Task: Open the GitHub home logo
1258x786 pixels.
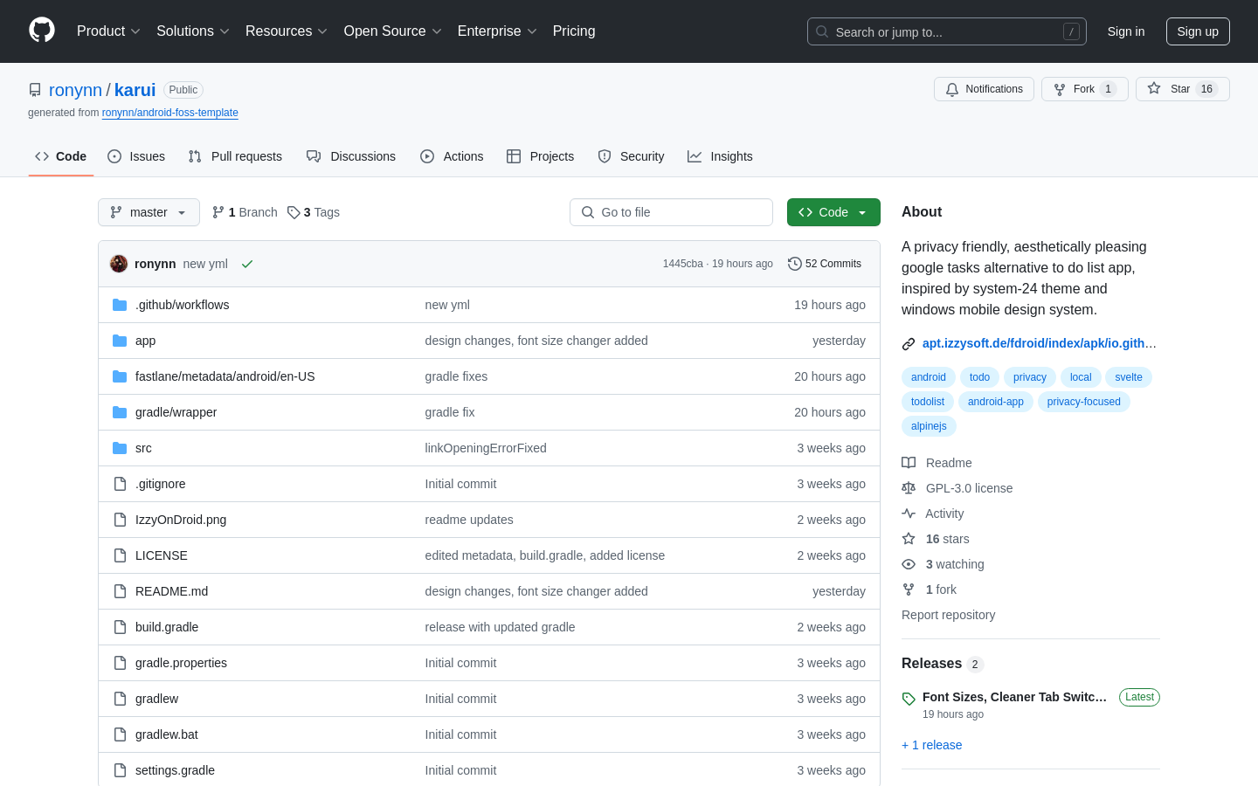Action: [42, 31]
